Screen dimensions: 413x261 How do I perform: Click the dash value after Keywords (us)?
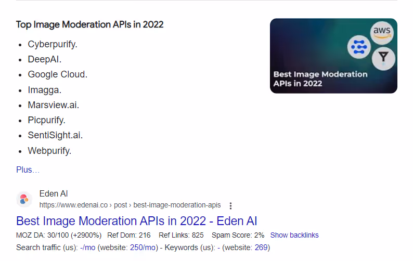pos(218,248)
